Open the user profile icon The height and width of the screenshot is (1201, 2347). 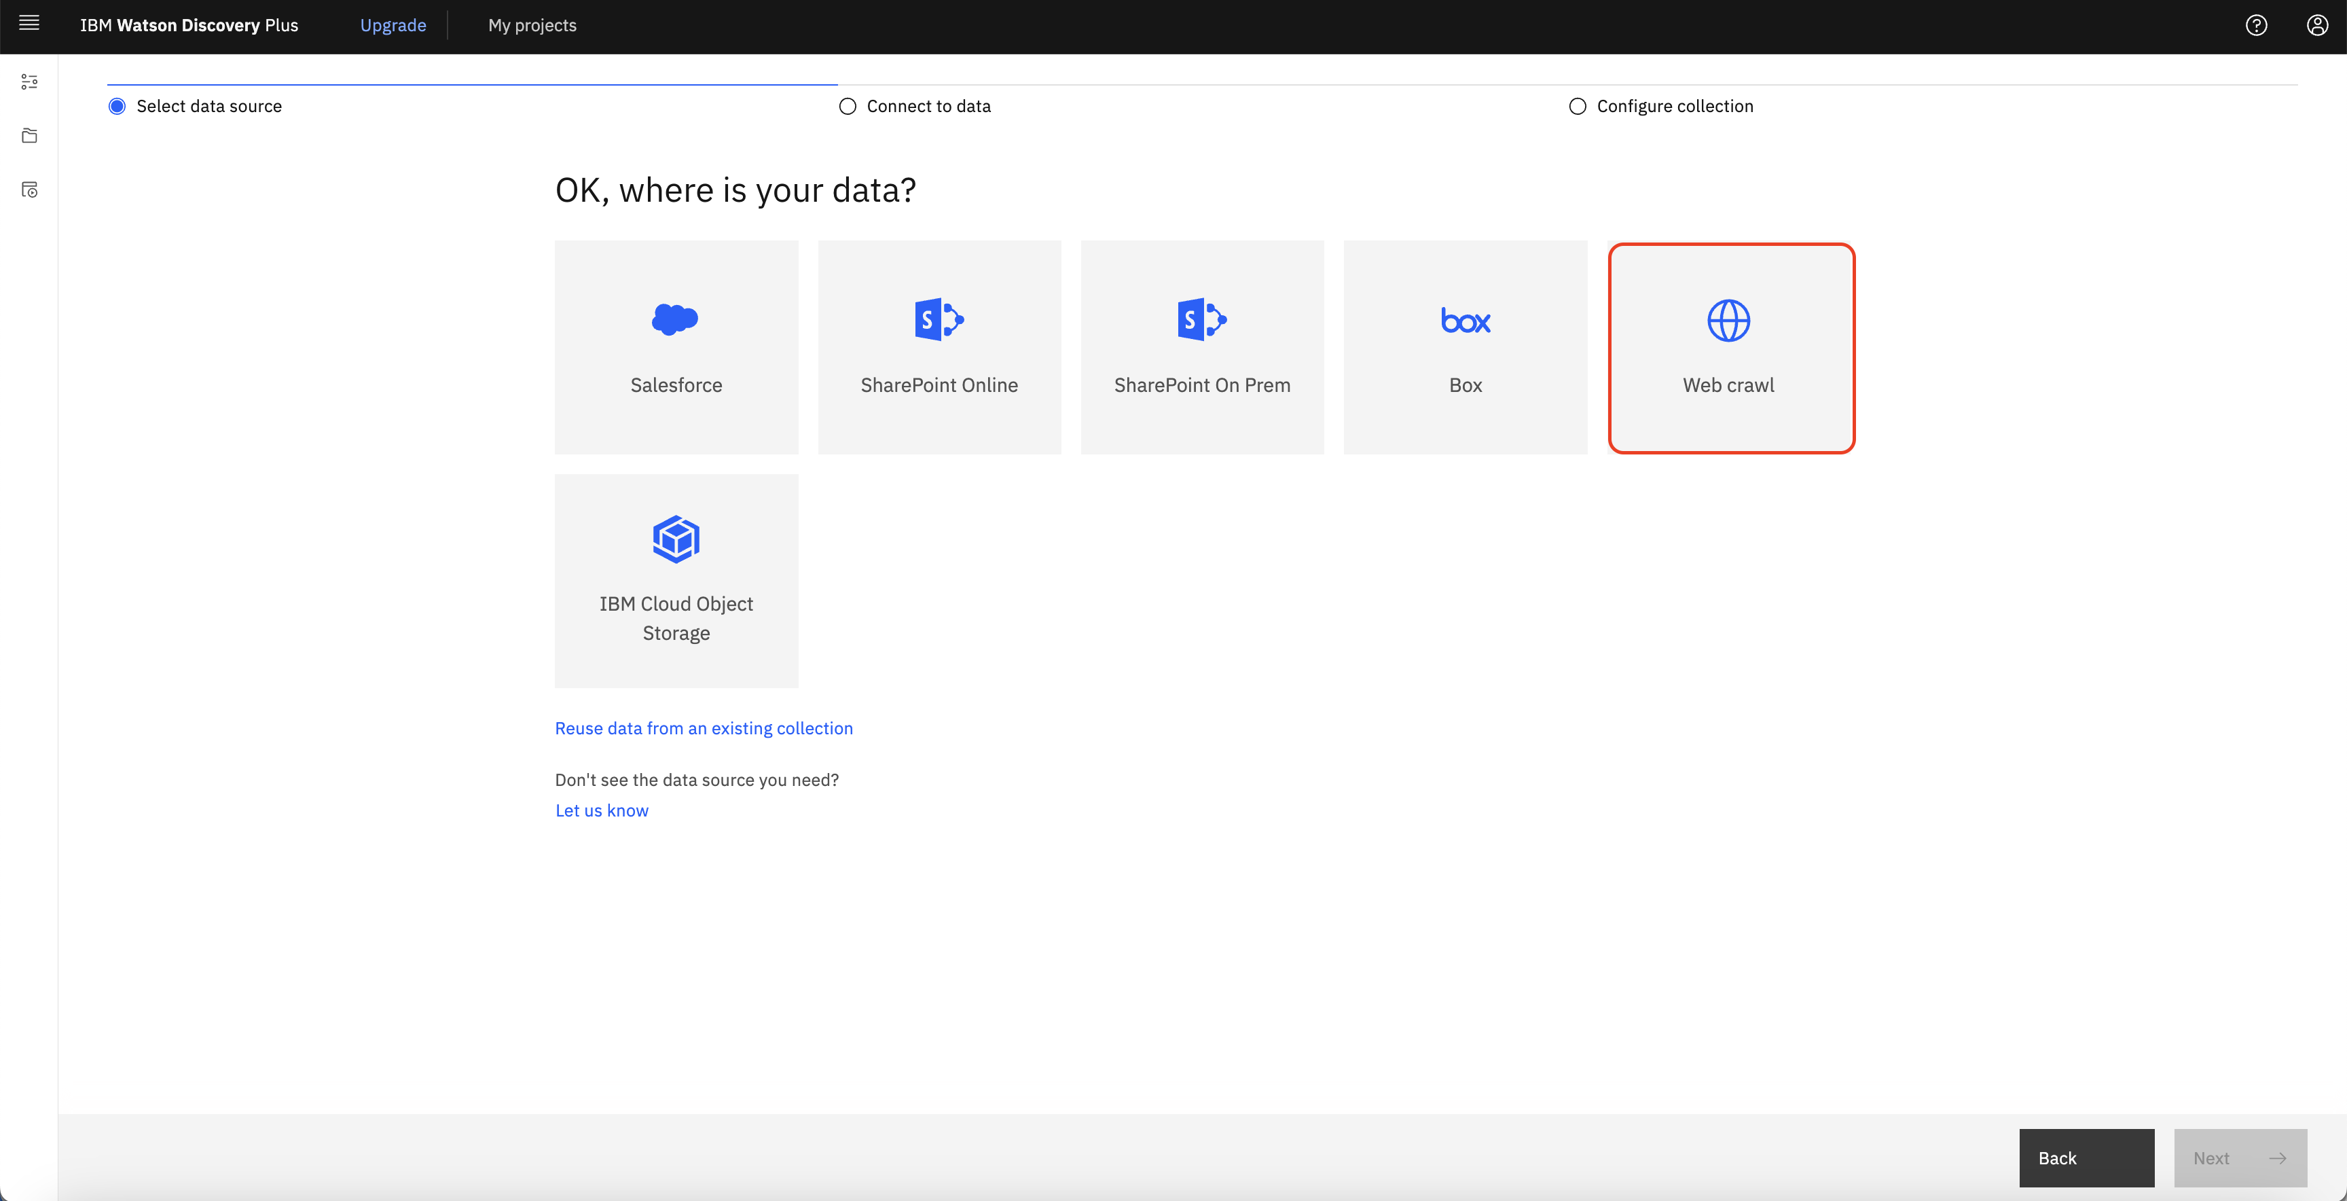2317,26
